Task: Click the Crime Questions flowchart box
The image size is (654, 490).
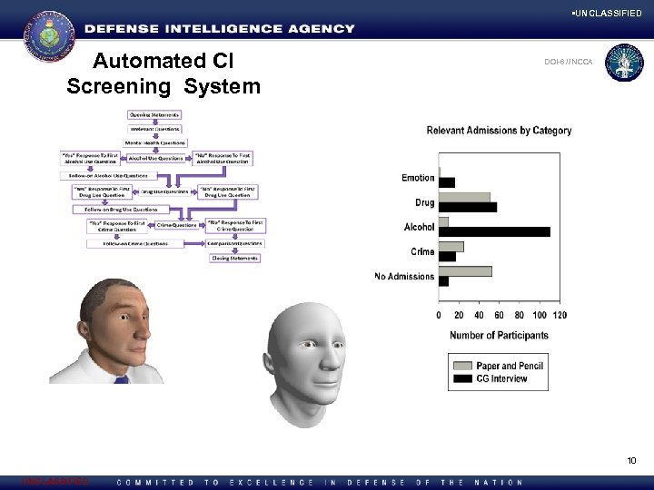Action: pyautogui.click(x=176, y=225)
